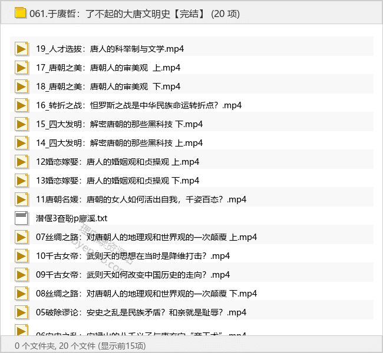This screenshot has height=353, width=383.
Task: Click the video icon for 07丝绸之路 上
Action: 21,237
